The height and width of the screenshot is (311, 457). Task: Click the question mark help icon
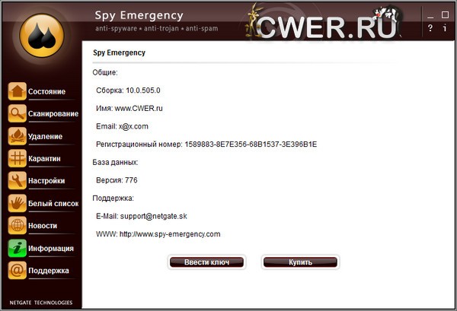click(430, 28)
